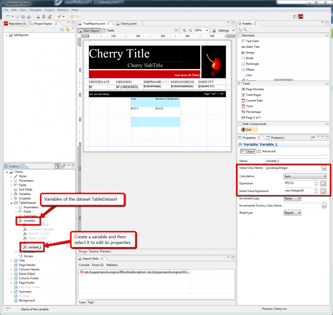
Task: Select Page Footer in the Outline tree
Action: click(x=27, y=283)
